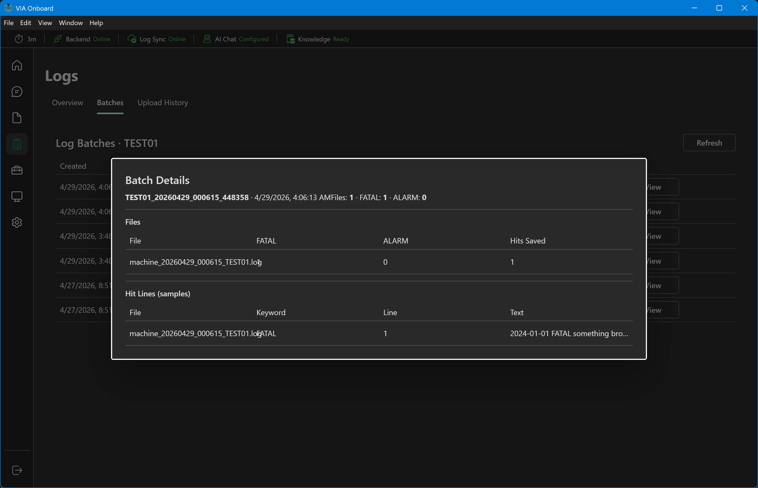Viewport: 758px width, 488px height.
Task: Select the Logs clipboard sidebar icon
Action: point(17,144)
